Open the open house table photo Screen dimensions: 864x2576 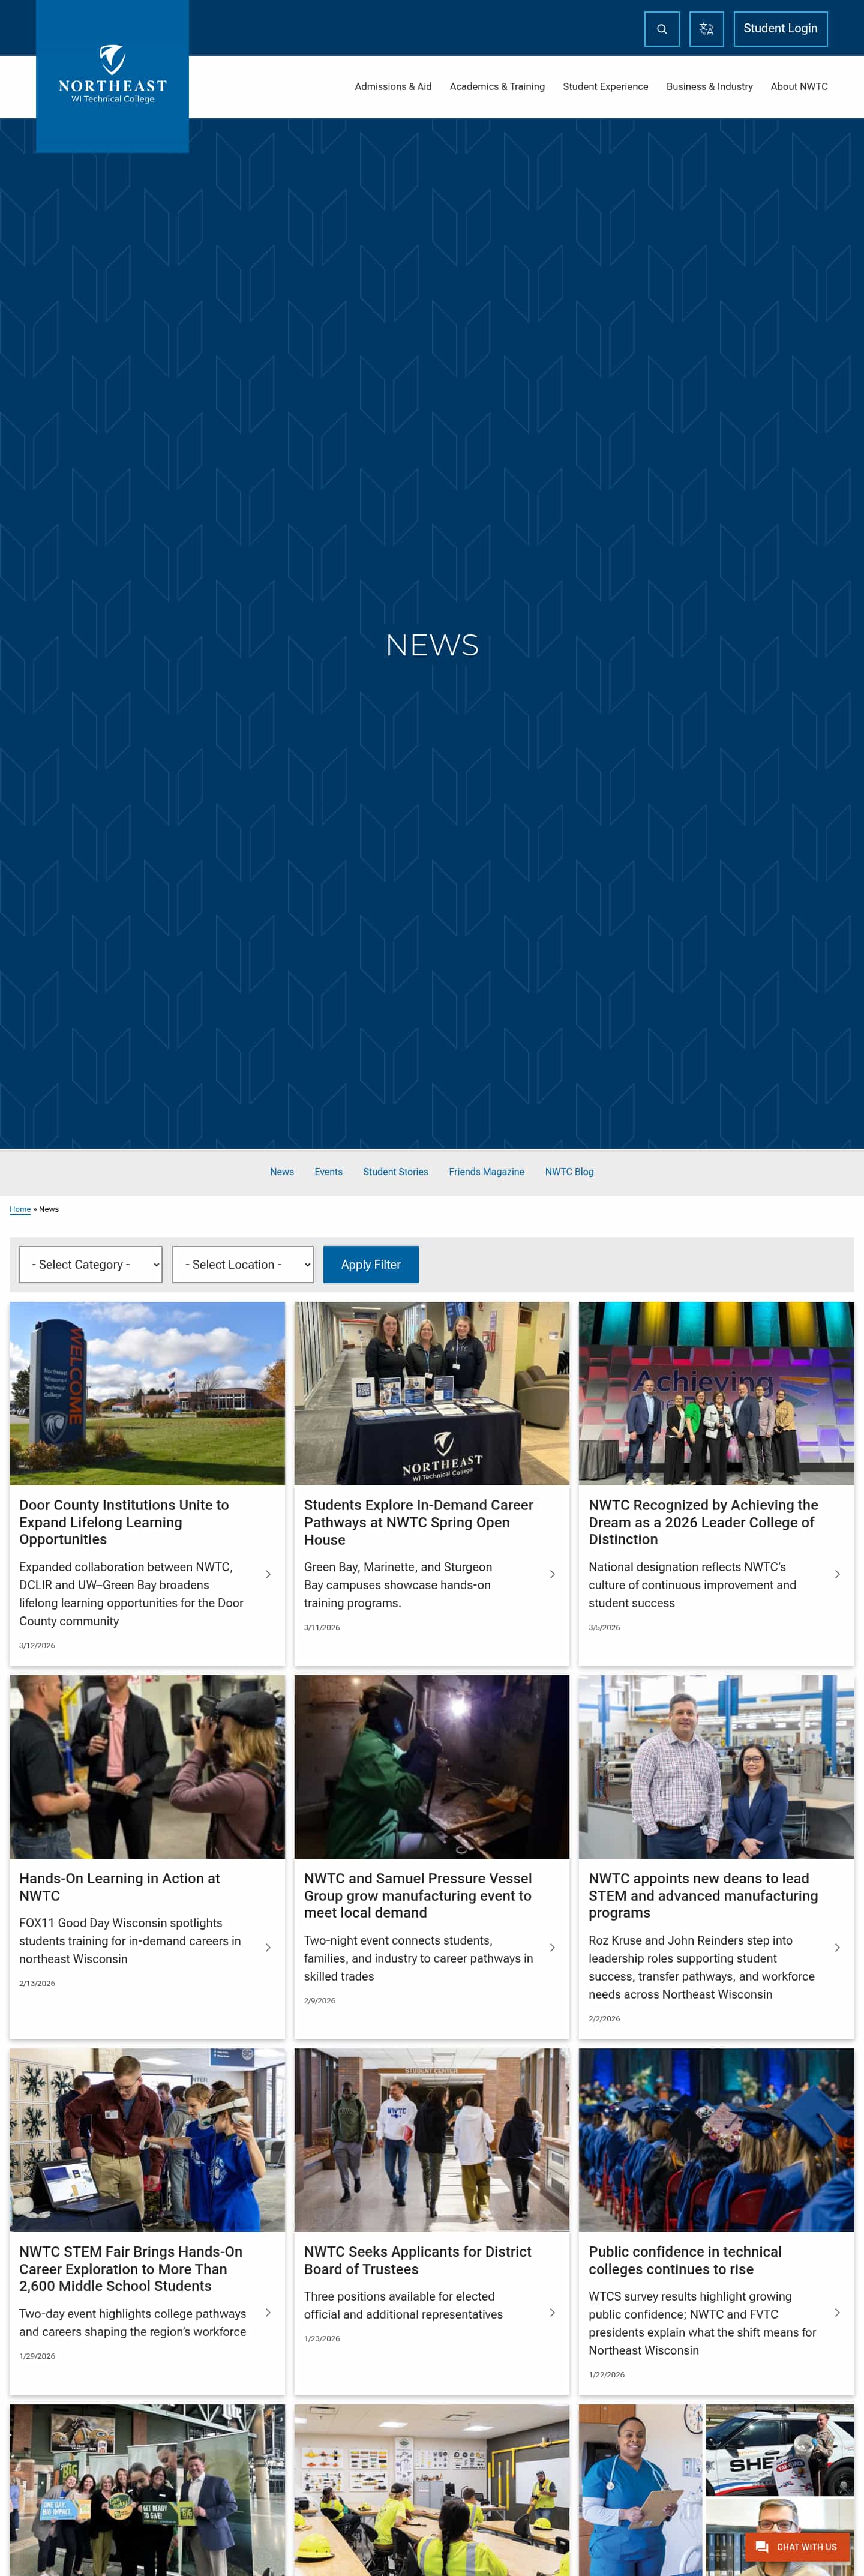click(x=432, y=1393)
